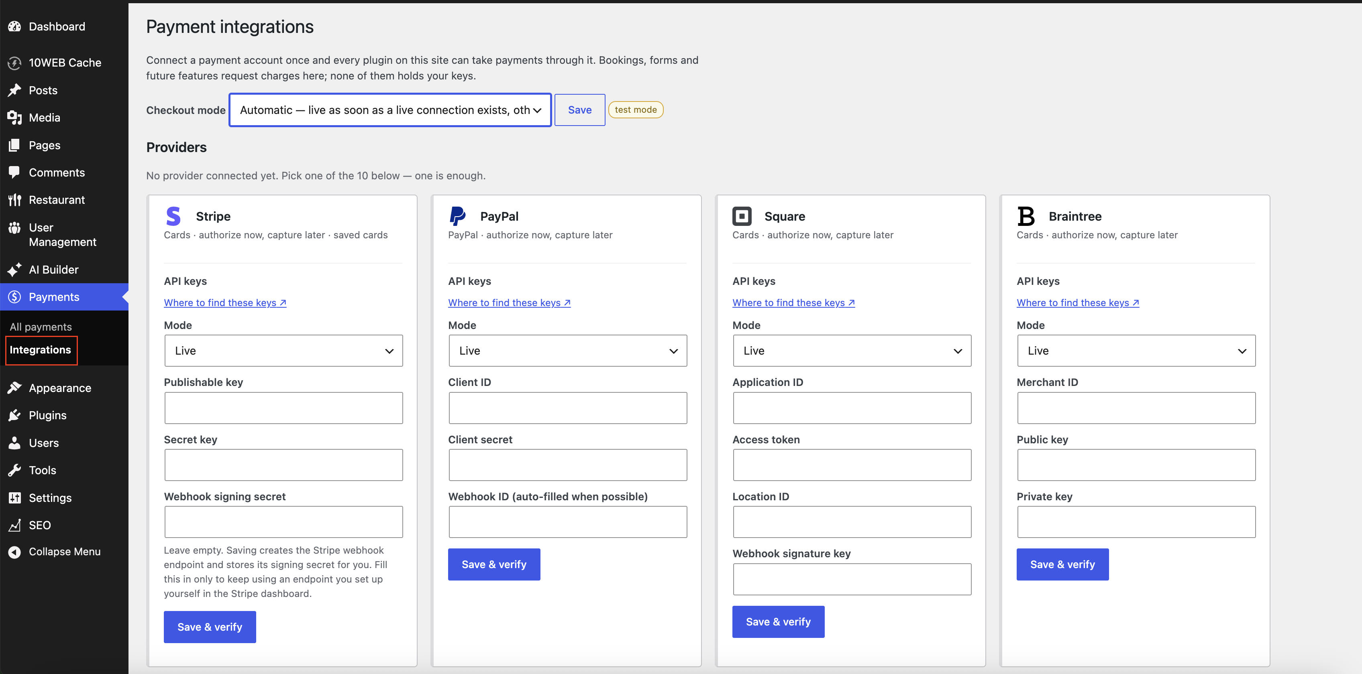This screenshot has height=674, width=1362.
Task: Click the Tools wrench icon
Action: tap(15, 470)
